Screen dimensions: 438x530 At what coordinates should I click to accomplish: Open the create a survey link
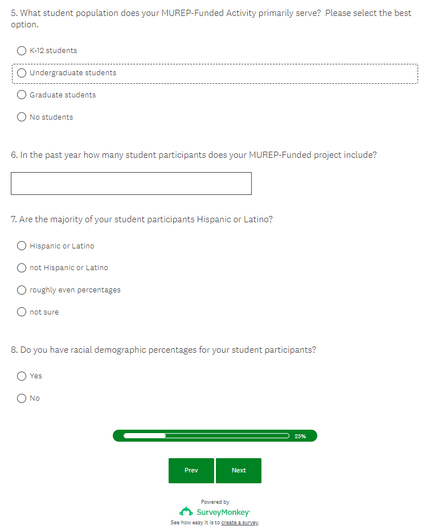click(x=240, y=523)
